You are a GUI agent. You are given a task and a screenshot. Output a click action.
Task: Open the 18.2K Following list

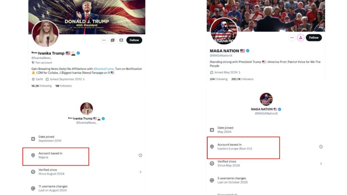41,86
